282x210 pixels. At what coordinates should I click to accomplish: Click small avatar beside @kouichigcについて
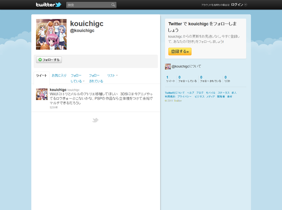[168, 67]
